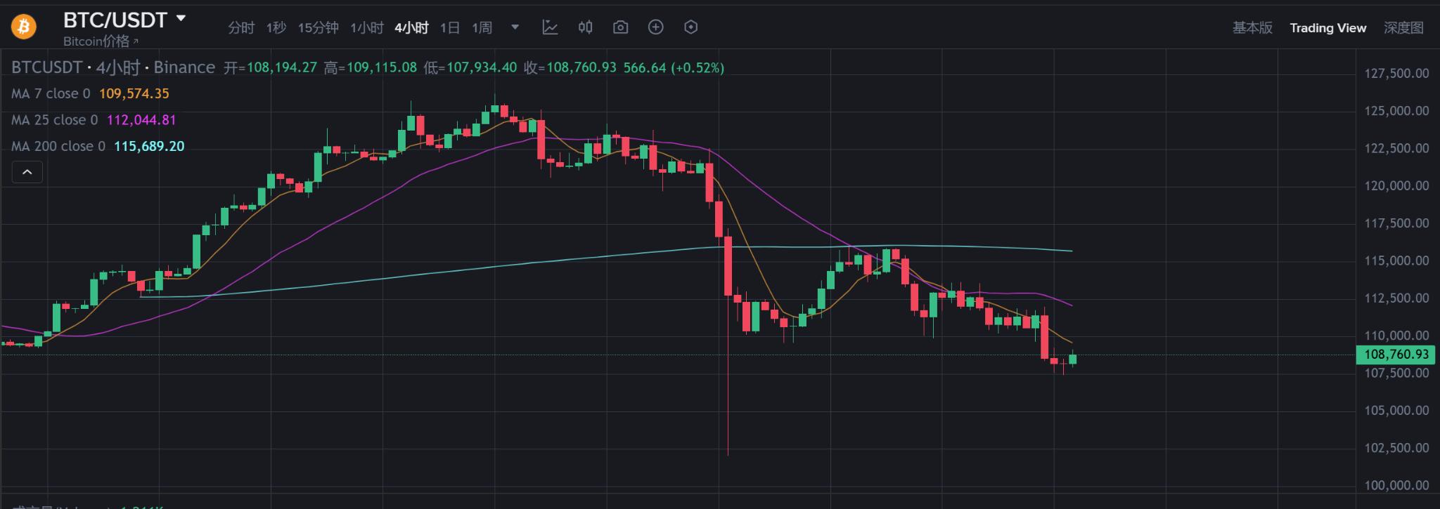Select the 1小时 time interval
Viewport: 1440px width, 509px height.
pos(367,28)
